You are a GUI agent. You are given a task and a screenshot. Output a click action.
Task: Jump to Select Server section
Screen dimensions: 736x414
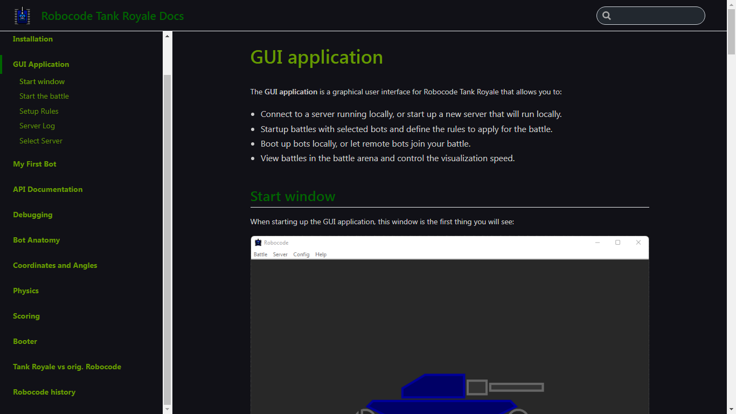[x=41, y=141]
